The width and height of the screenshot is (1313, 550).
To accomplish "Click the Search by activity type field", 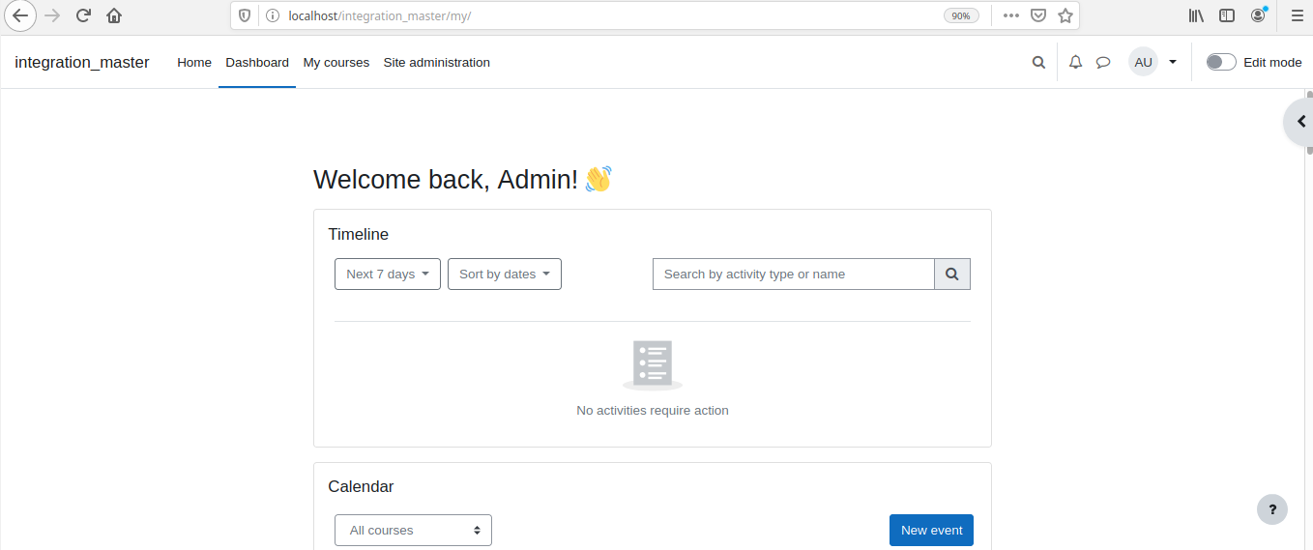I will click(794, 274).
